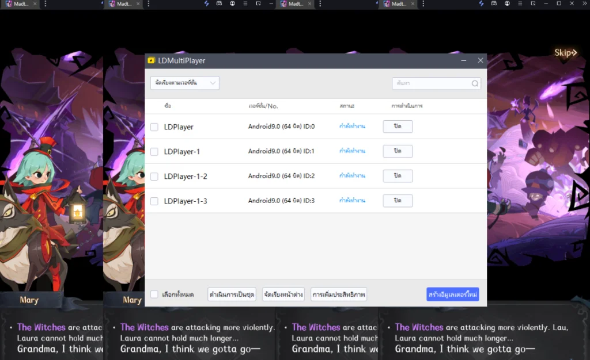Open the gamepad icon in rightmost emulator window
Screen dimensions: 590x360
click(x=494, y=3)
